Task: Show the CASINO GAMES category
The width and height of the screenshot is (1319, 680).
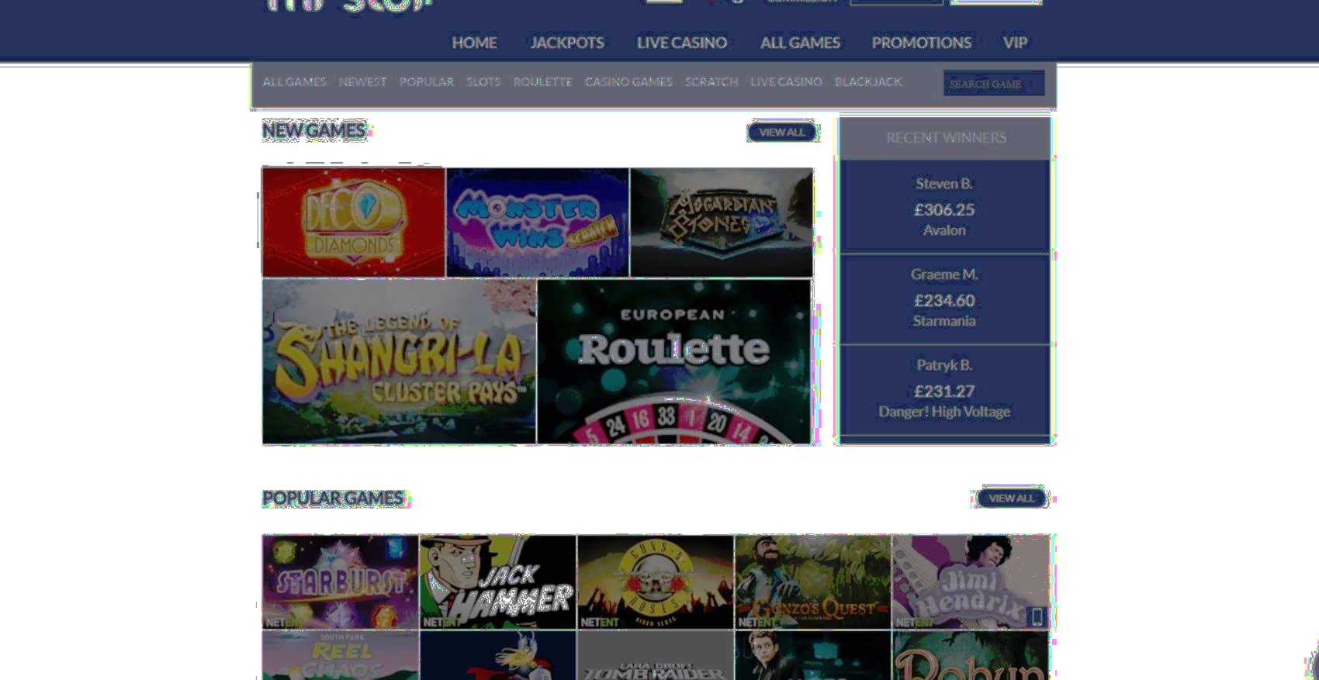Action: (x=628, y=81)
